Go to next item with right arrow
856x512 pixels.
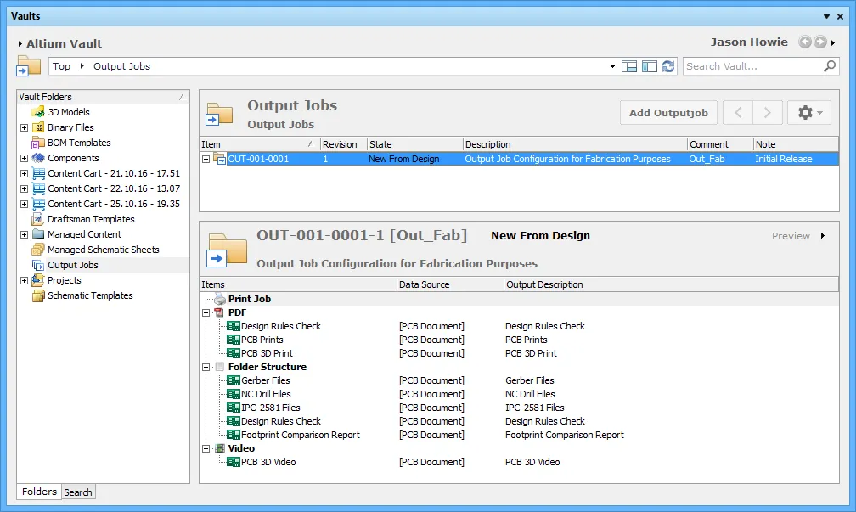(x=768, y=112)
